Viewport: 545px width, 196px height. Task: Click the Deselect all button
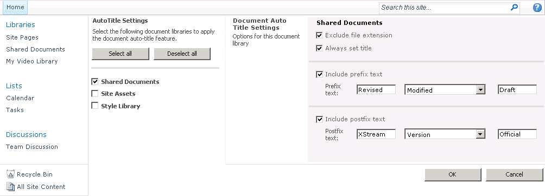click(x=182, y=54)
